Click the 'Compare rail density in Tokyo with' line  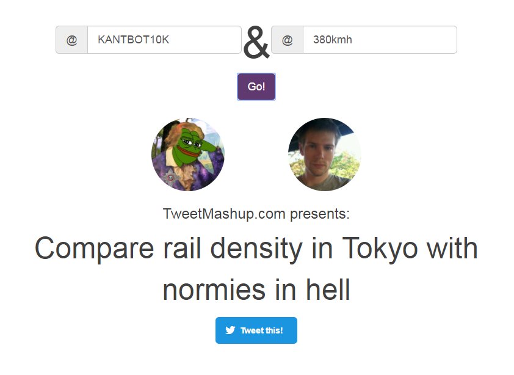(x=256, y=249)
